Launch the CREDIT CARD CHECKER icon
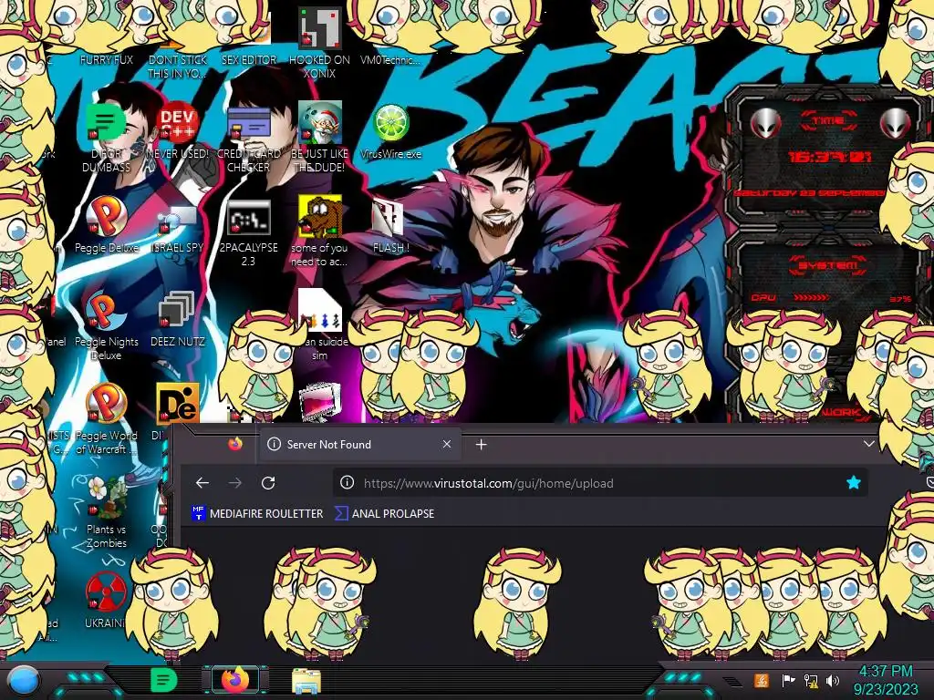This screenshot has height=700, width=934. pyautogui.click(x=248, y=123)
